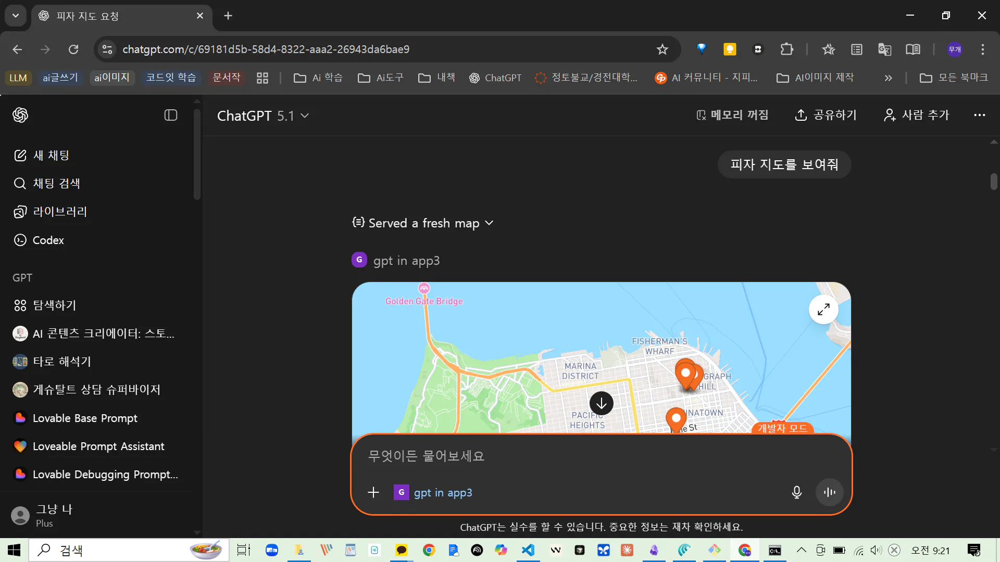The image size is (1000, 562).
Task: Expand the map to fullscreen
Action: pyautogui.click(x=823, y=310)
